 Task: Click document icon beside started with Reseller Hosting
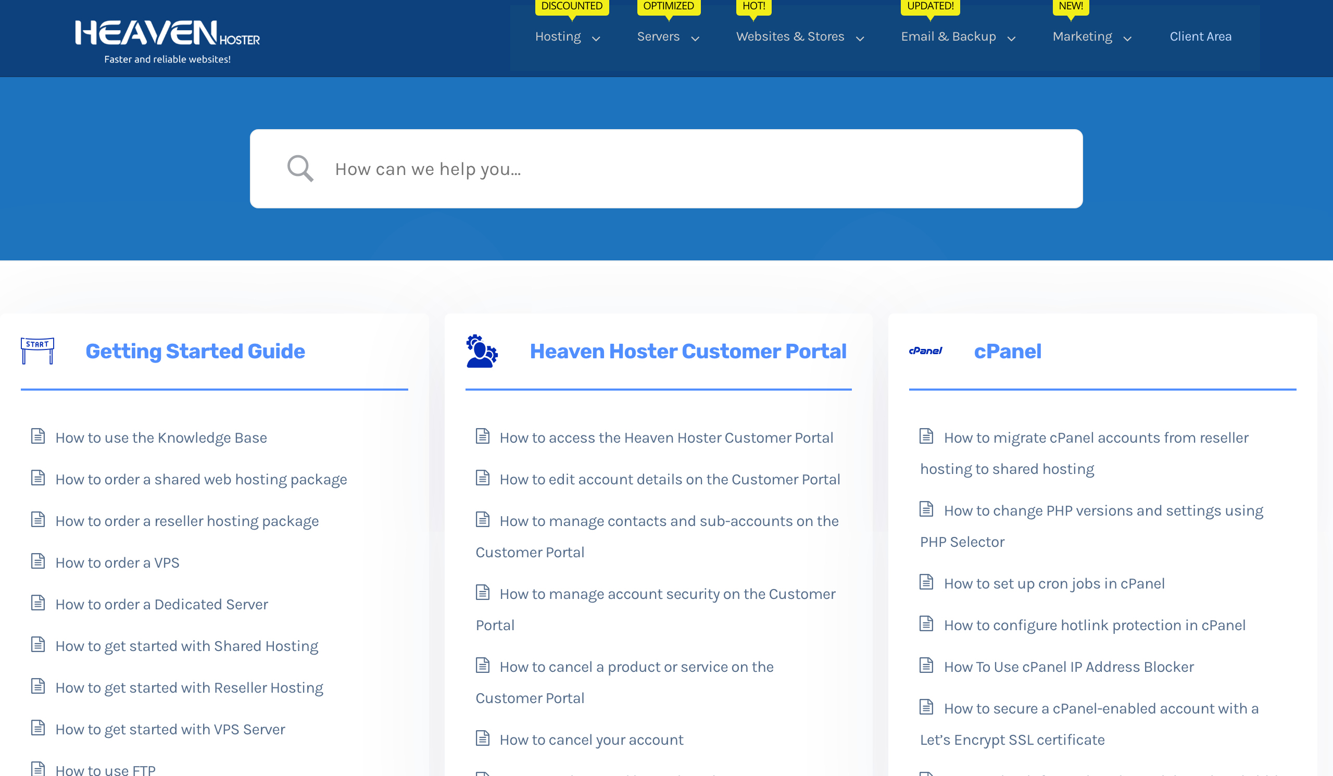click(38, 686)
